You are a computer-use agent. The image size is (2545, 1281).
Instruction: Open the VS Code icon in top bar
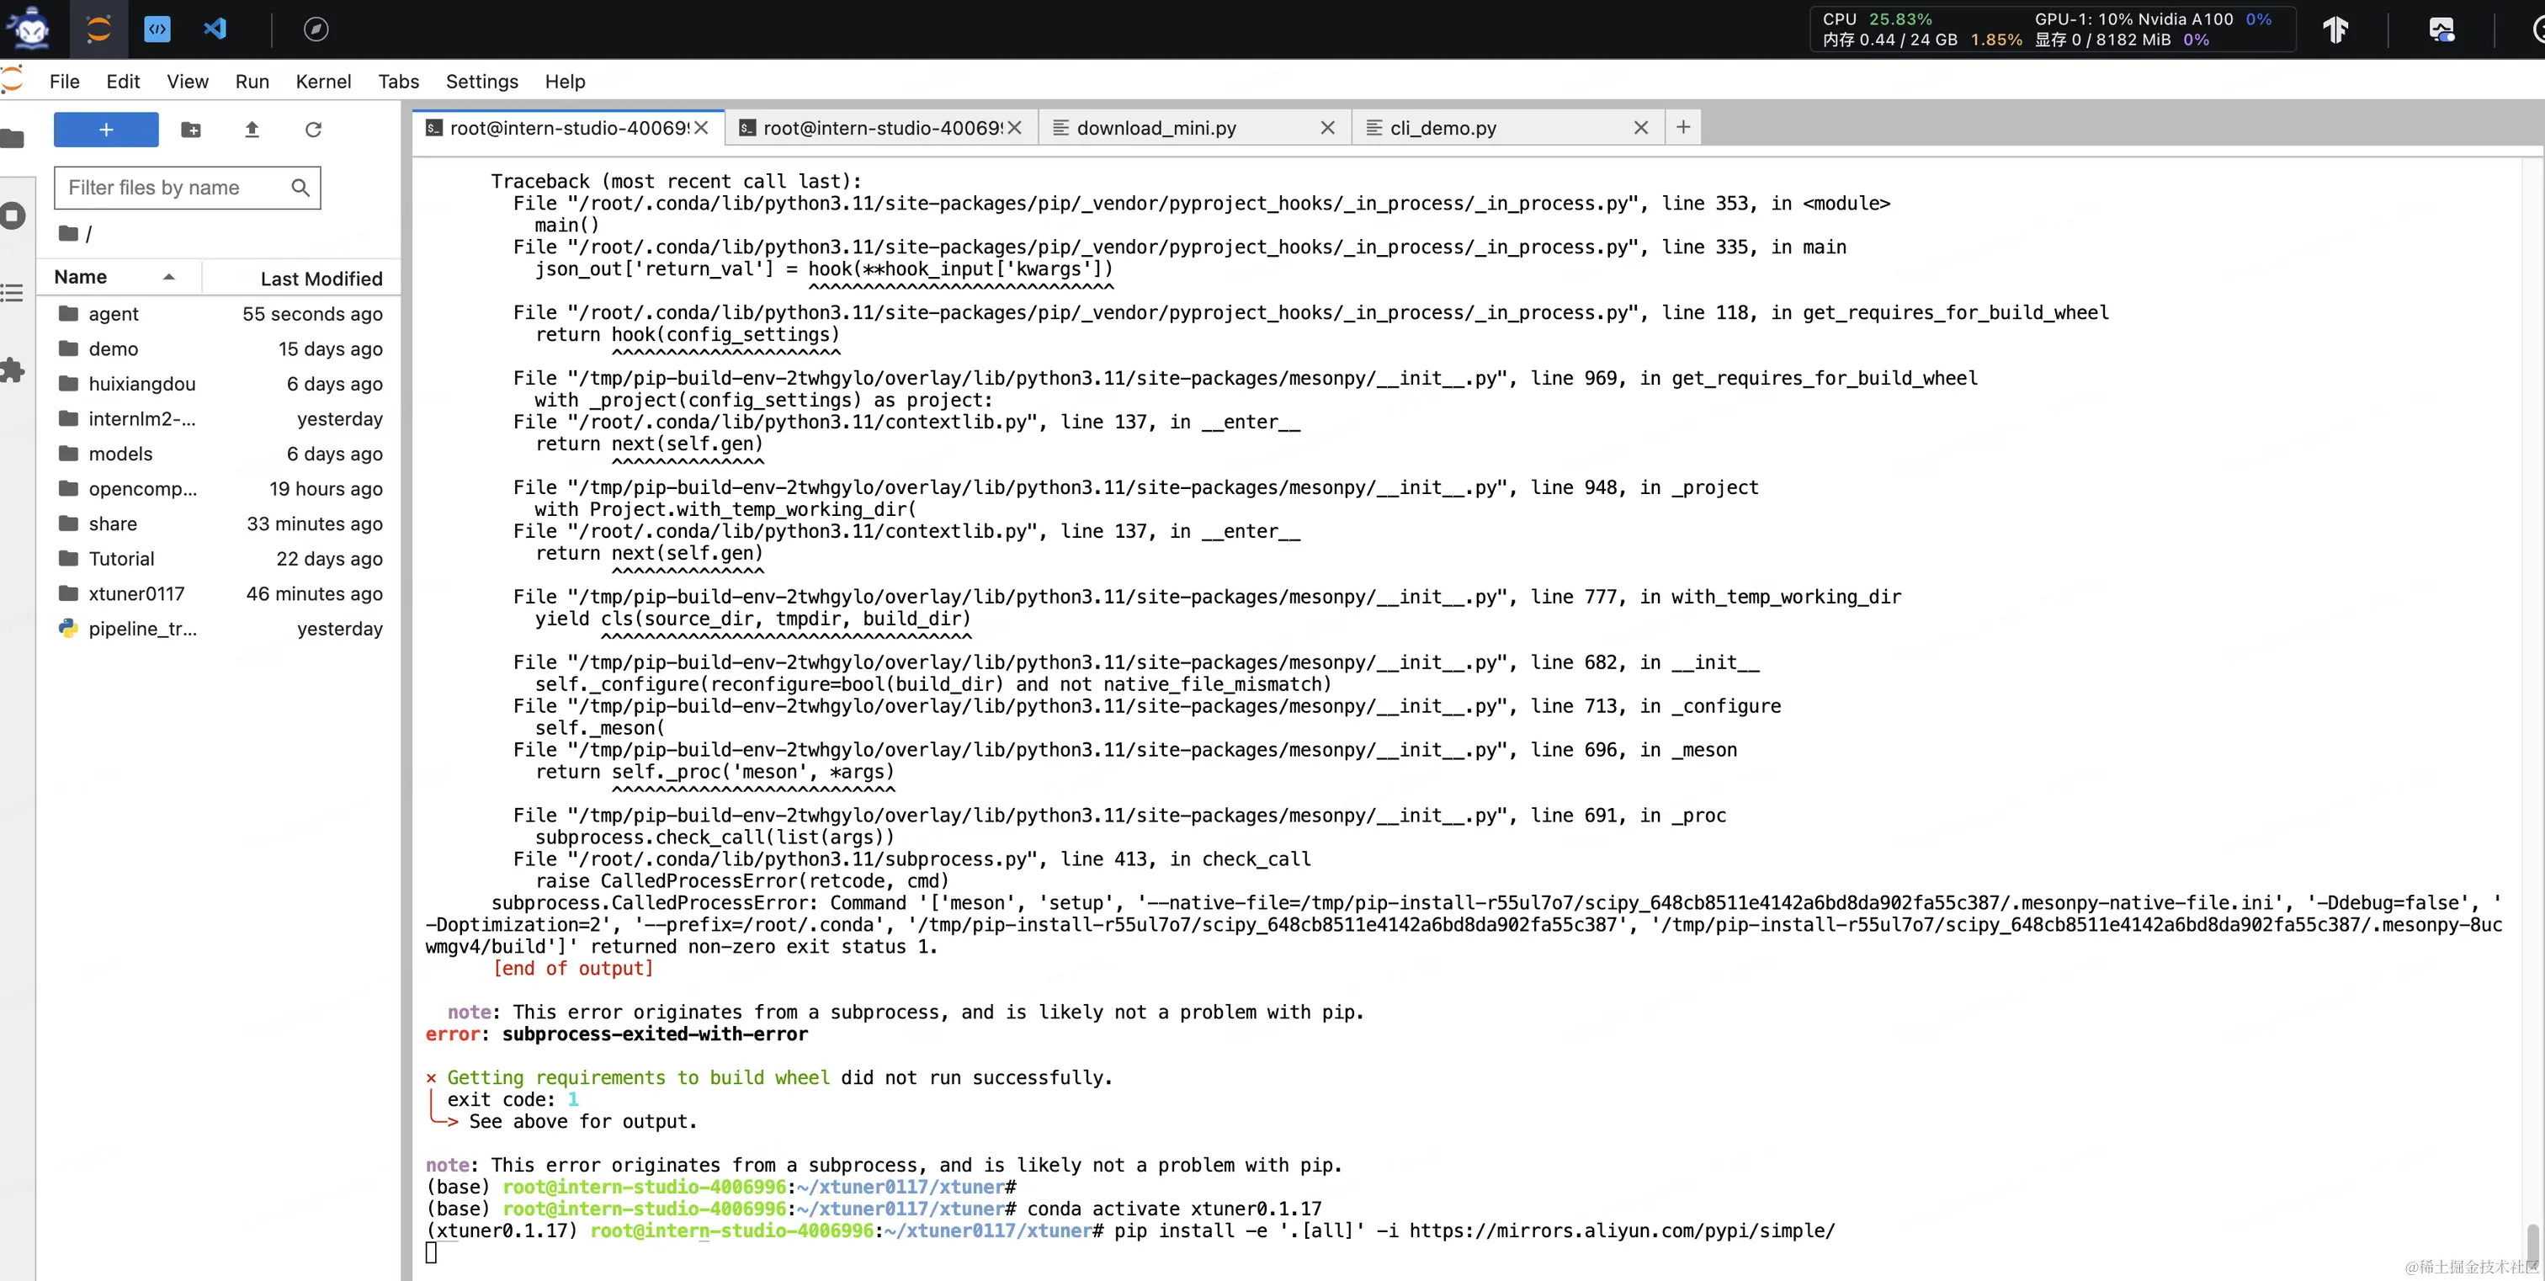click(x=215, y=29)
